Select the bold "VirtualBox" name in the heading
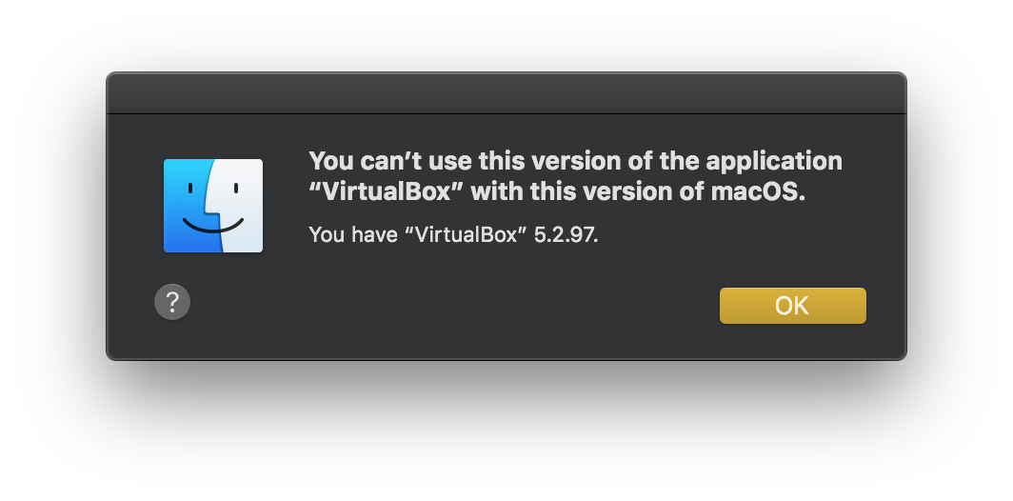Screen dimensions: 1013x501 click(386, 192)
